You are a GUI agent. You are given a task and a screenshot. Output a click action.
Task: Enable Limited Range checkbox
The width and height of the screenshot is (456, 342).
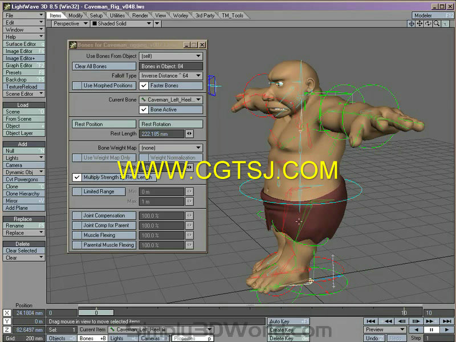click(x=77, y=192)
